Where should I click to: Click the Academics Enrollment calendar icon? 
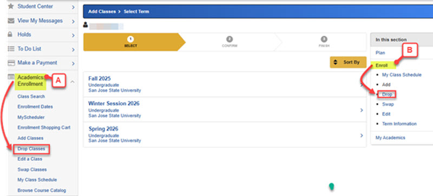[11, 77]
